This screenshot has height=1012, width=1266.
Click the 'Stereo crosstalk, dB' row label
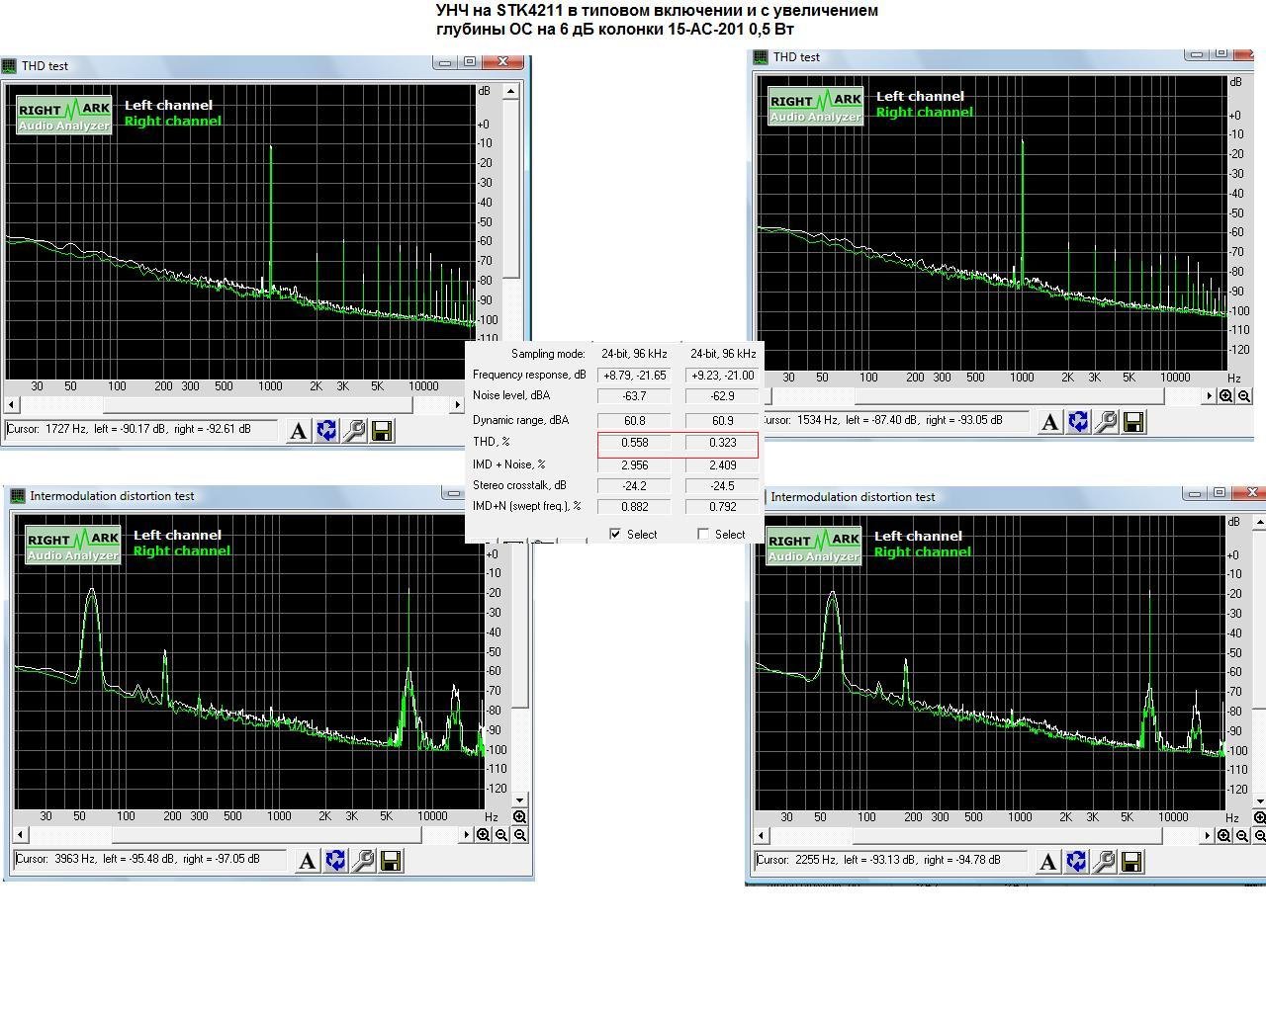coord(519,485)
